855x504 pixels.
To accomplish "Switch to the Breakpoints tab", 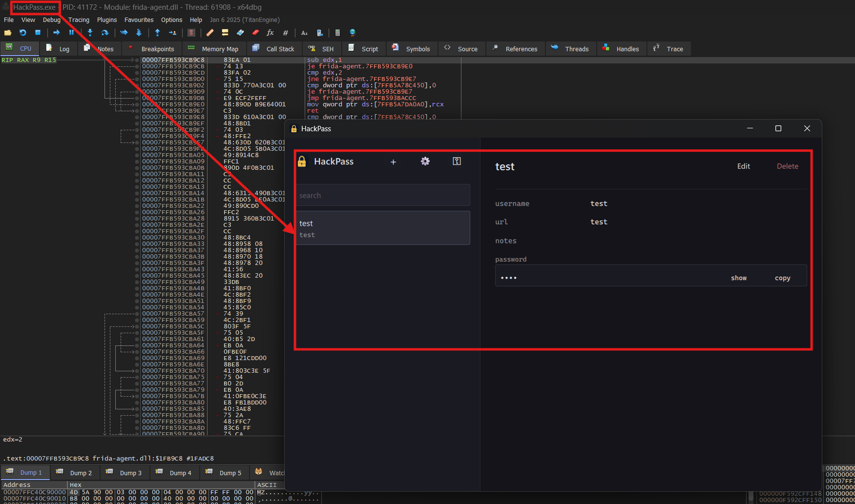I will (151, 49).
